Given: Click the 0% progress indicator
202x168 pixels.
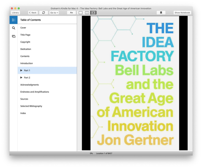Looking at the screenshot, I should [x=91, y=153].
